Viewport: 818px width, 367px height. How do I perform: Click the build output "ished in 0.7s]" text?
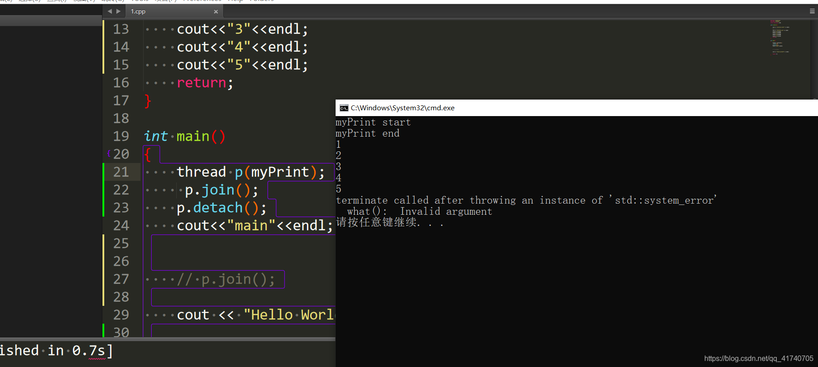[x=56, y=351]
